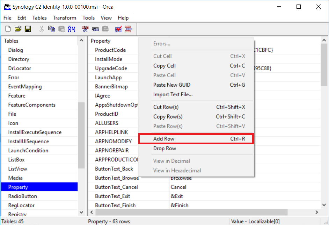Viewport: 329px width, 225px height.
Task: Open an existing installer database
Action: tap(18, 29)
